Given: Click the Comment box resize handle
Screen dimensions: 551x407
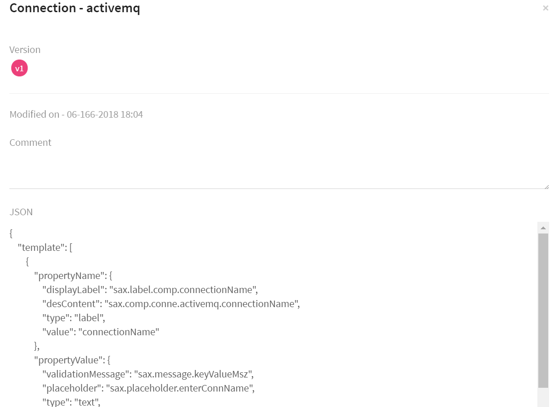Looking at the screenshot, I should (x=546, y=187).
